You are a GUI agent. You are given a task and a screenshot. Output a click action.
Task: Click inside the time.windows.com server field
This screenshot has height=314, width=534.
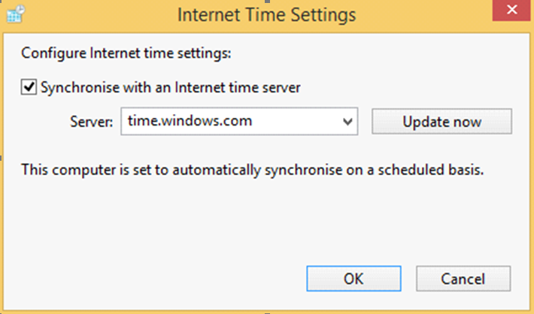coord(239,122)
